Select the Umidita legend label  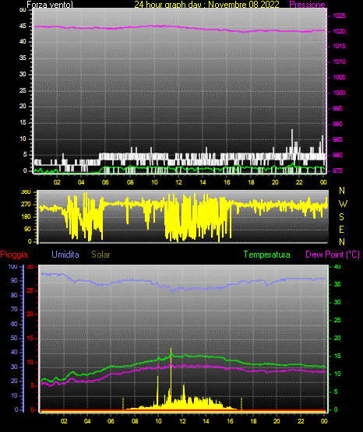coord(65,255)
